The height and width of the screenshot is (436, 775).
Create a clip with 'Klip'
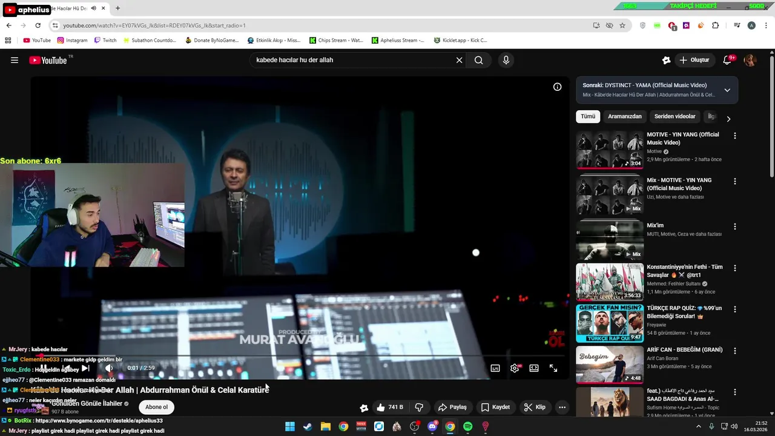click(x=535, y=407)
